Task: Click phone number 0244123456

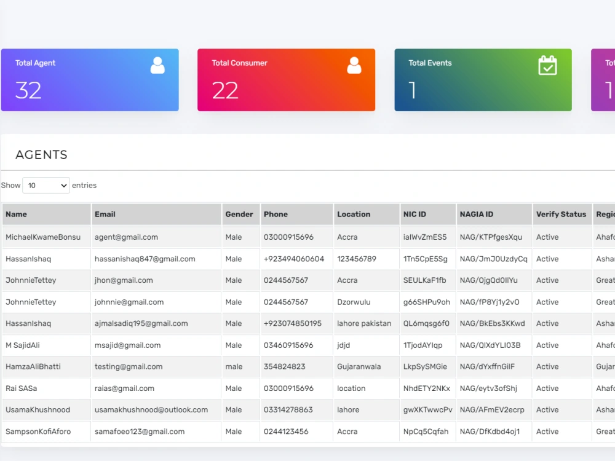Action: coord(286,431)
